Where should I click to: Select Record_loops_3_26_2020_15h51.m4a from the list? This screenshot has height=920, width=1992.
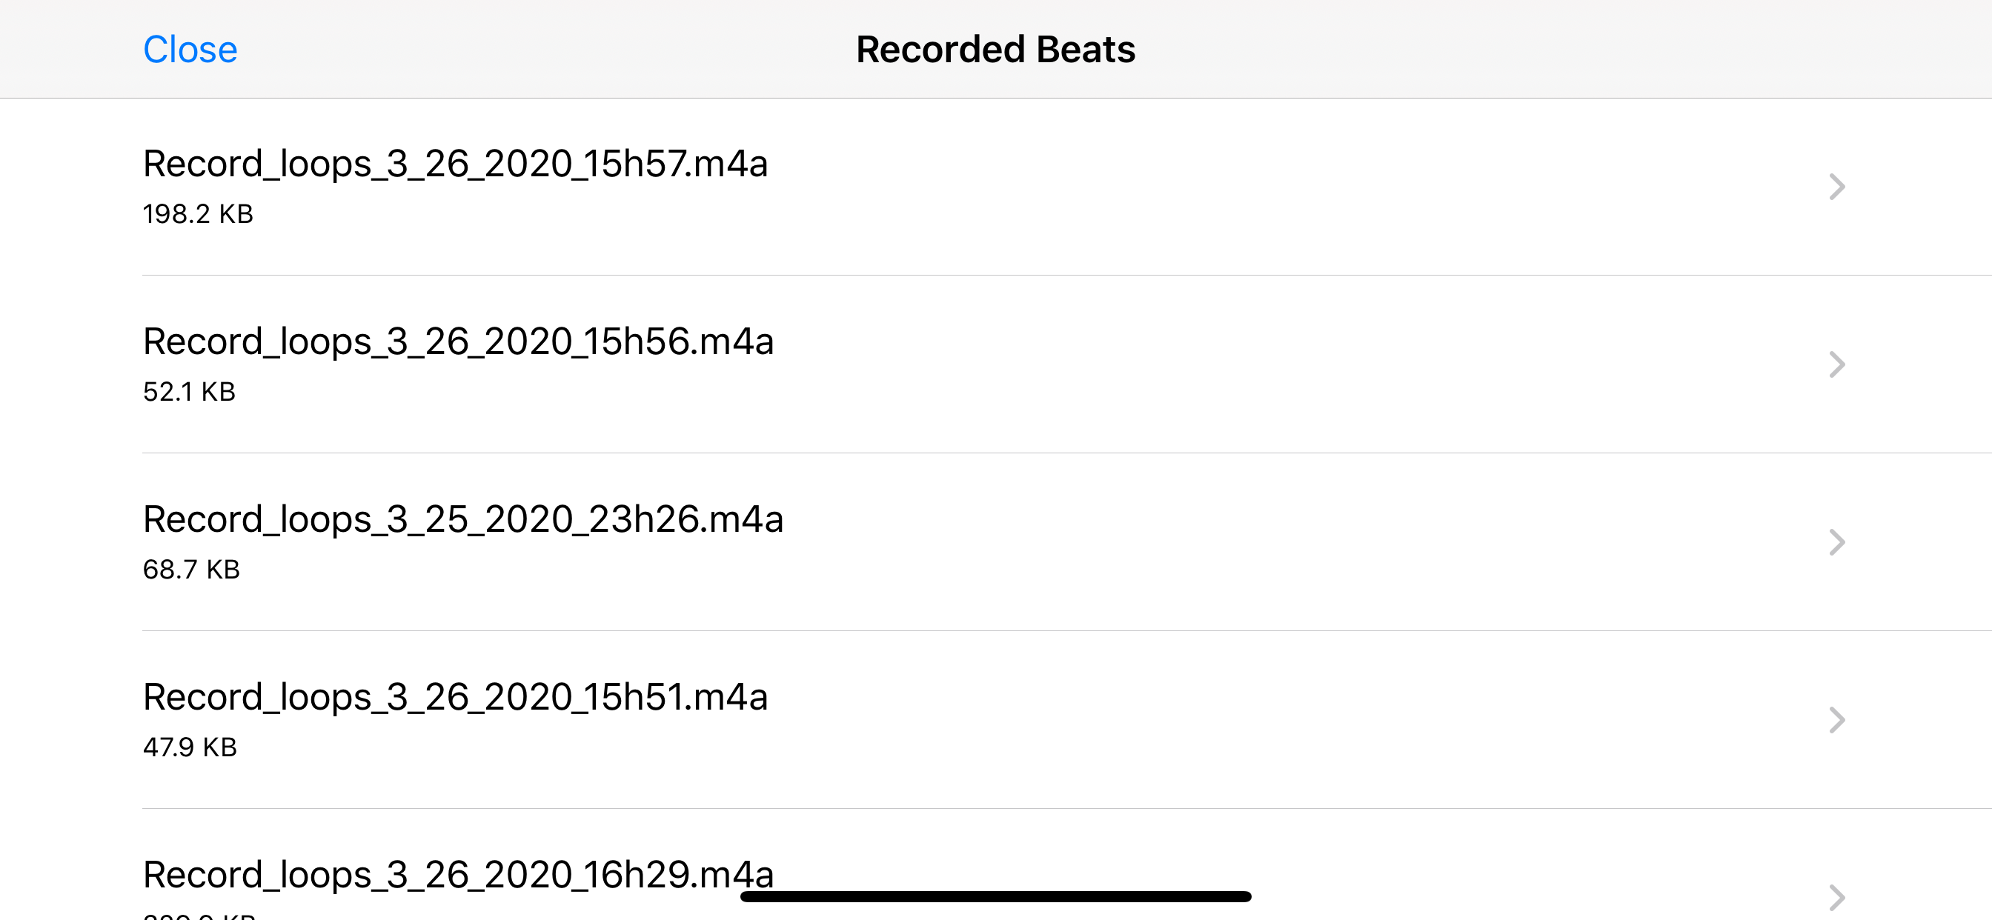tap(456, 696)
